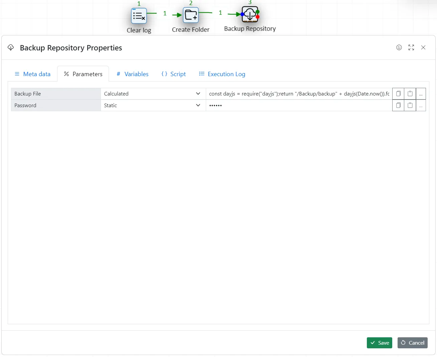View the Execution Log tab
Viewport: 437px width, 357px height.
click(x=222, y=74)
